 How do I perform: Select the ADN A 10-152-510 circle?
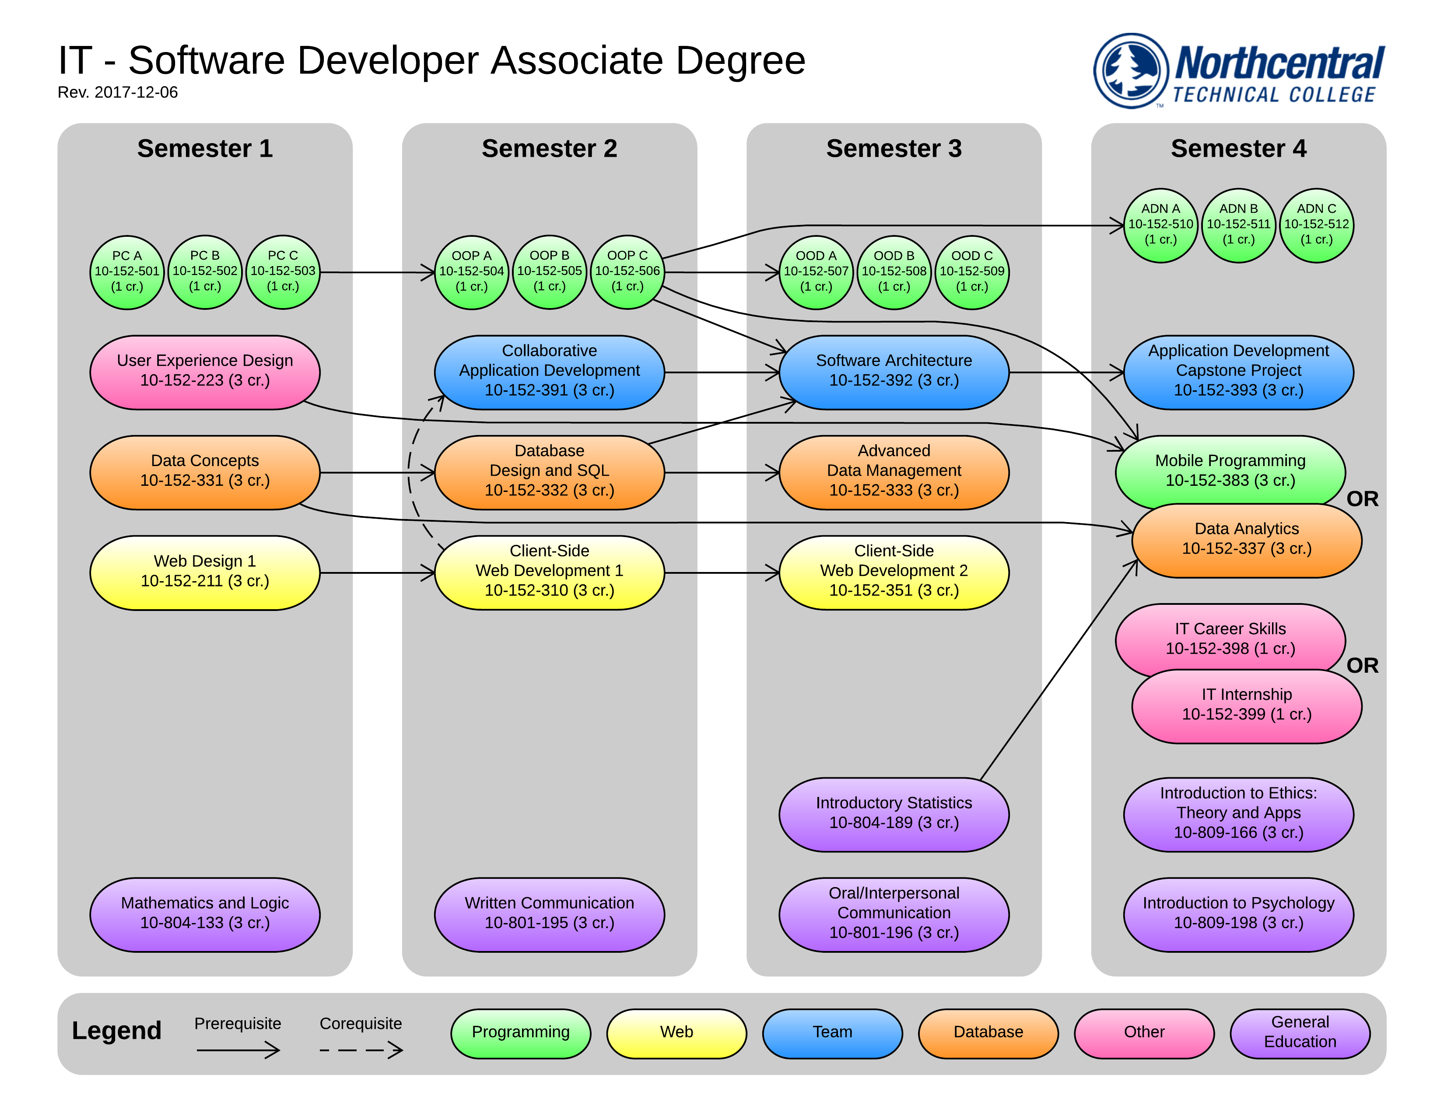click(x=1160, y=225)
